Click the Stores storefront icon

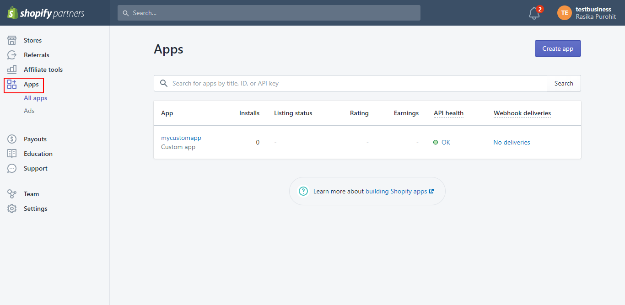tap(12, 40)
